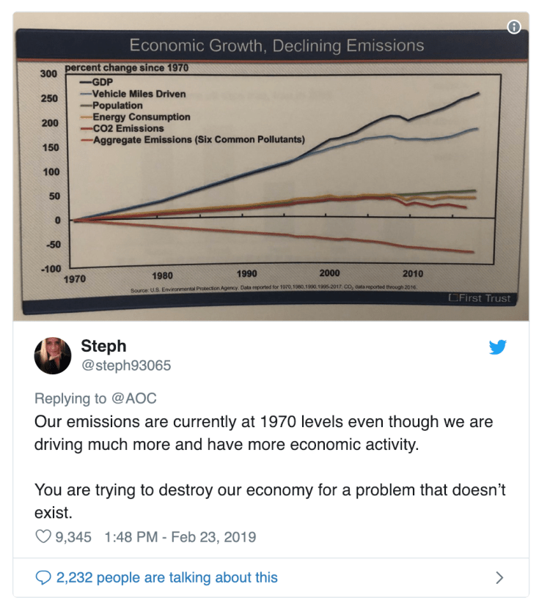Click the bold Steph display name
Screen dimensions: 539x603
[x=104, y=347]
